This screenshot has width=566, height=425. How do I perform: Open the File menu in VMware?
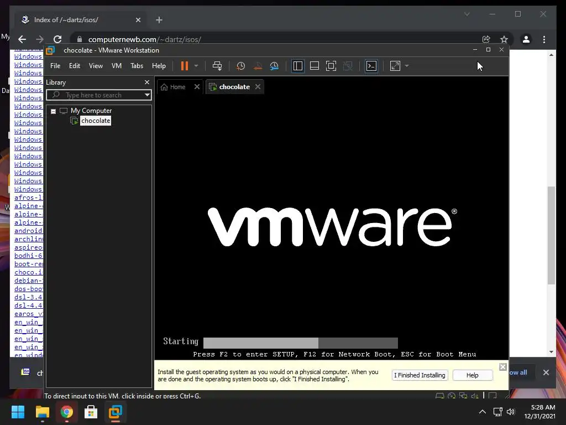click(55, 66)
